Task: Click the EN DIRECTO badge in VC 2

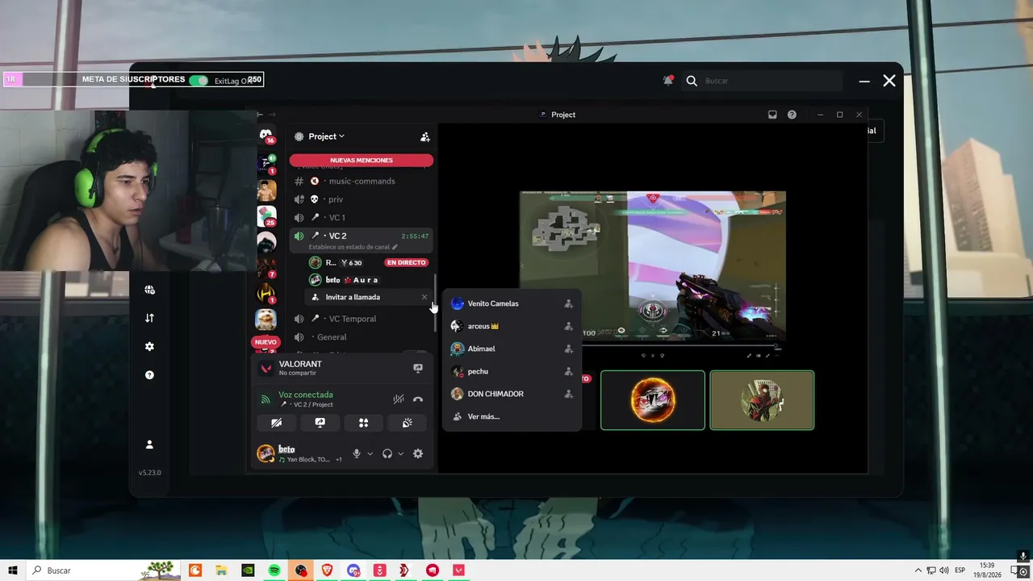Action: 406,262
